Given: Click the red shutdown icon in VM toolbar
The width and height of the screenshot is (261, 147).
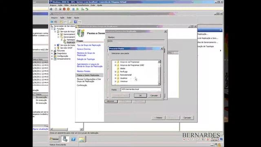Looking at the screenshot, I should click(x=64, y=9).
